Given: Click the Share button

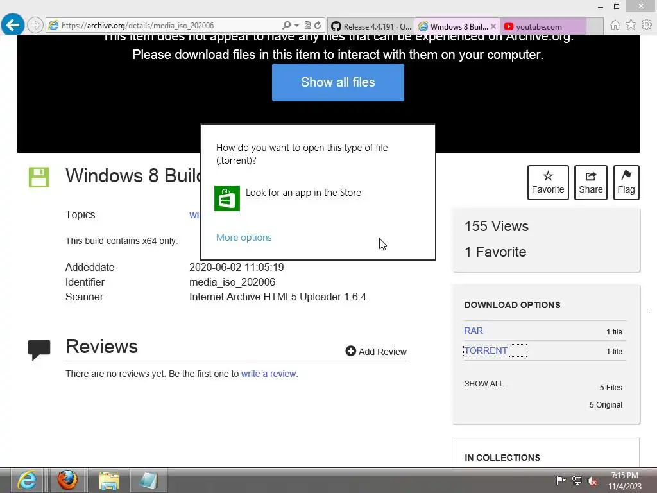Looking at the screenshot, I should (590, 182).
